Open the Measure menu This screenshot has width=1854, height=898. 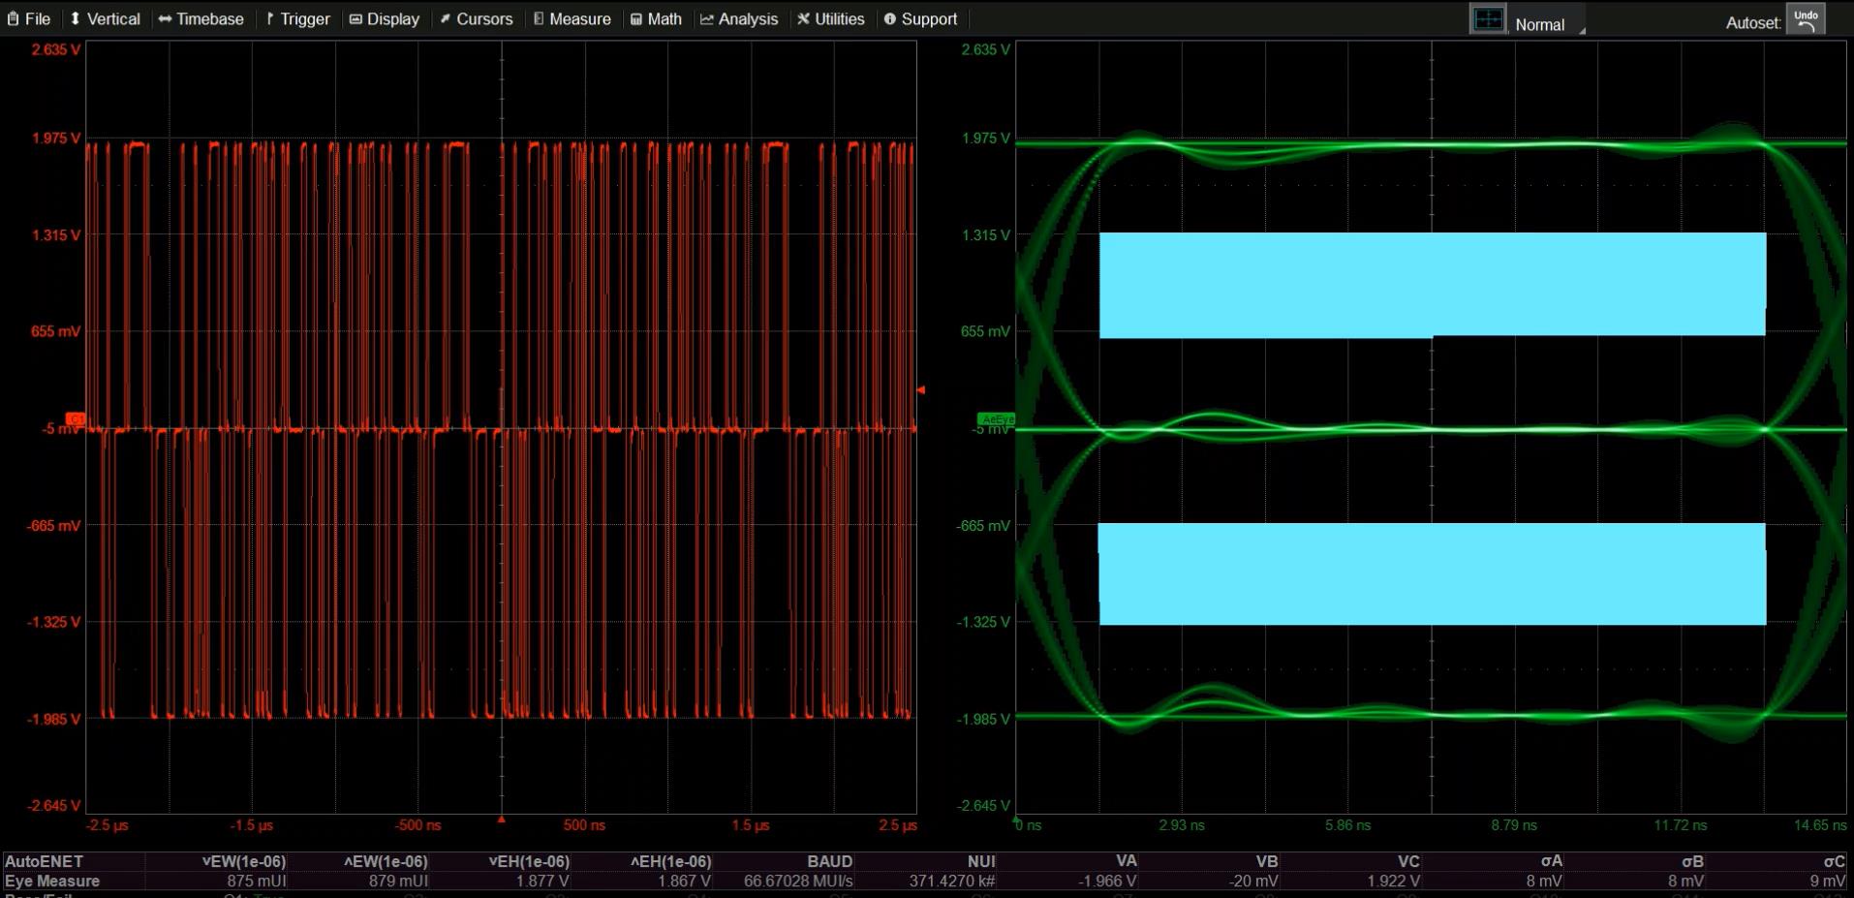[x=572, y=18]
